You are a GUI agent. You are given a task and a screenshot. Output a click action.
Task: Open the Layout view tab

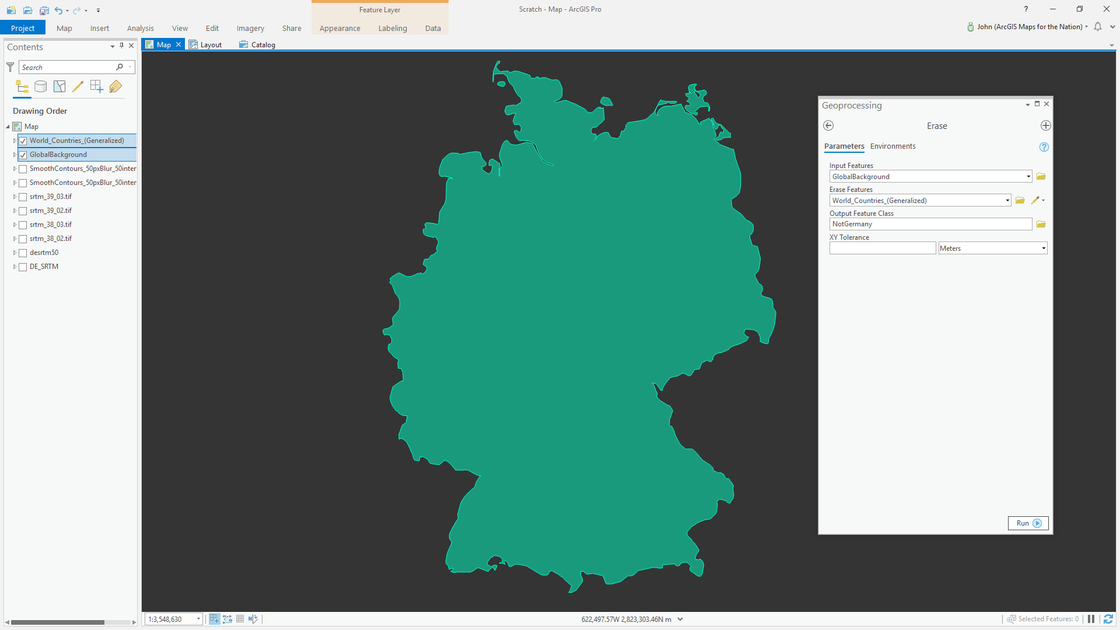[207, 45]
